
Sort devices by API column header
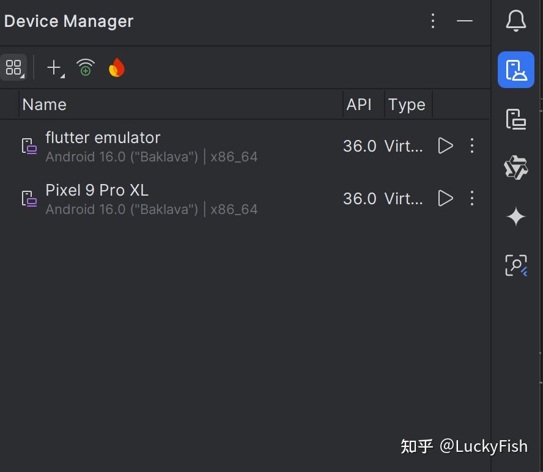pyautogui.click(x=359, y=105)
